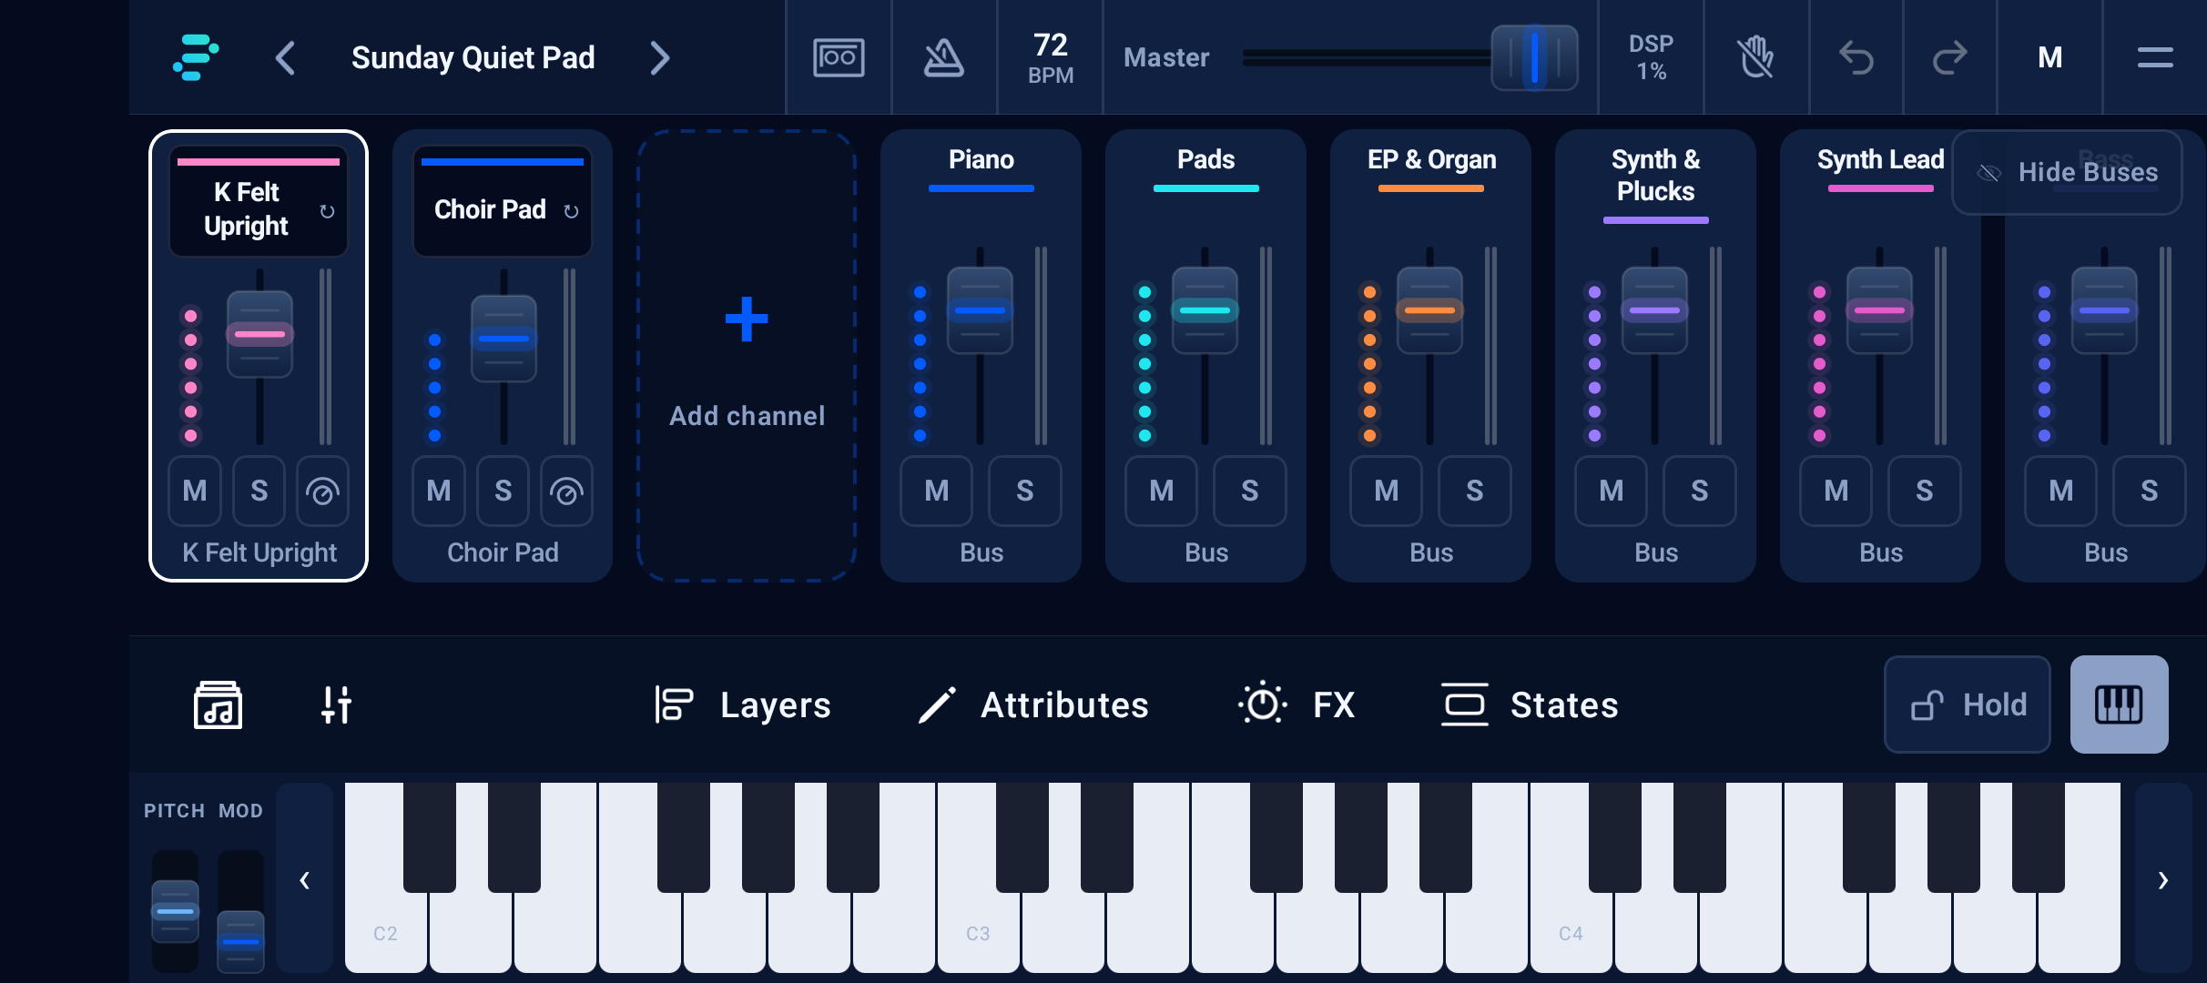Adjust the EP & Organ bus fader

[1429, 310]
